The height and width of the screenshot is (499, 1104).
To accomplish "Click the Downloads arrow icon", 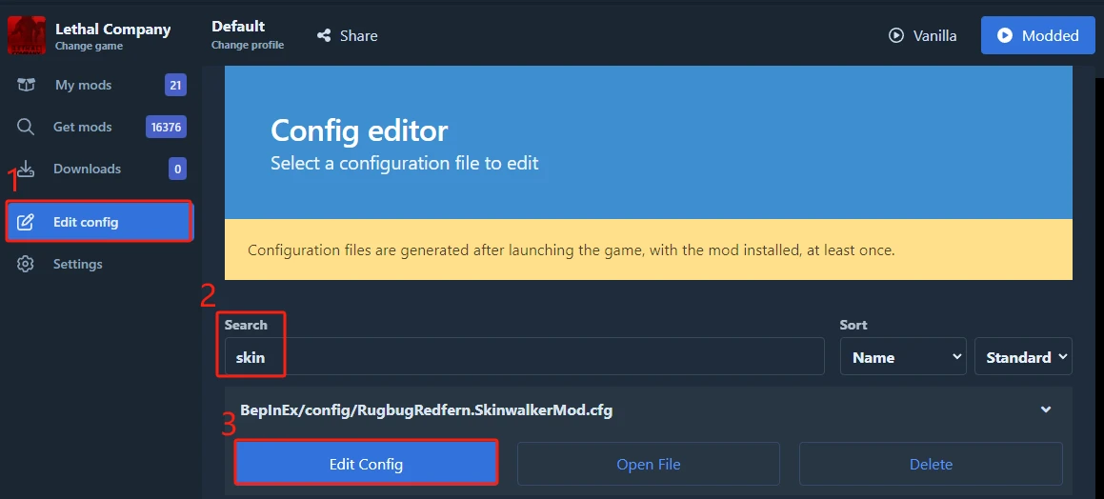I will click(x=27, y=169).
